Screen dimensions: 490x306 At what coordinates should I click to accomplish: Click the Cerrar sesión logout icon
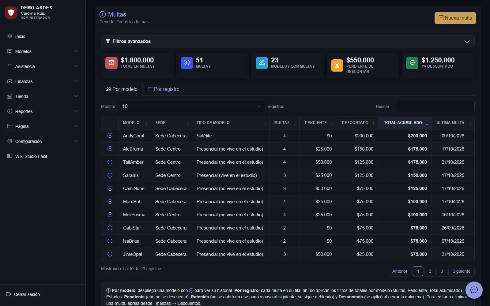[9, 294]
